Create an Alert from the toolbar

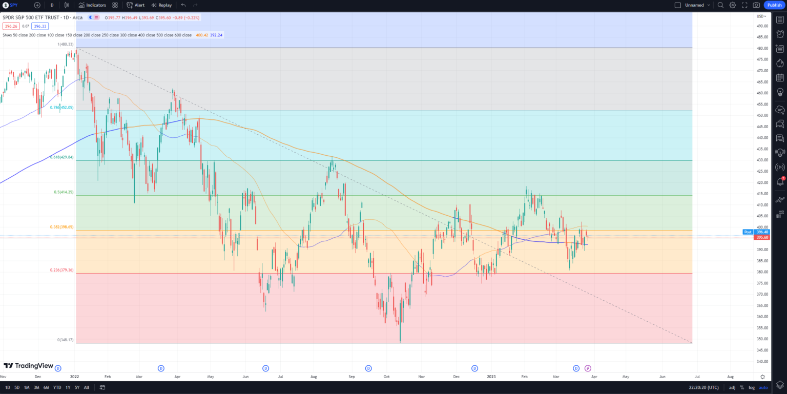click(x=135, y=5)
